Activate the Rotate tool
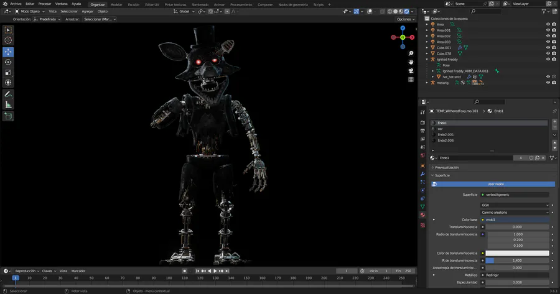The height and width of the screenshot is (294, 560). (8, 62)
